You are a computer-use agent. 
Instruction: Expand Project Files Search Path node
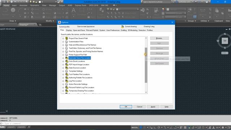[63, 38]
